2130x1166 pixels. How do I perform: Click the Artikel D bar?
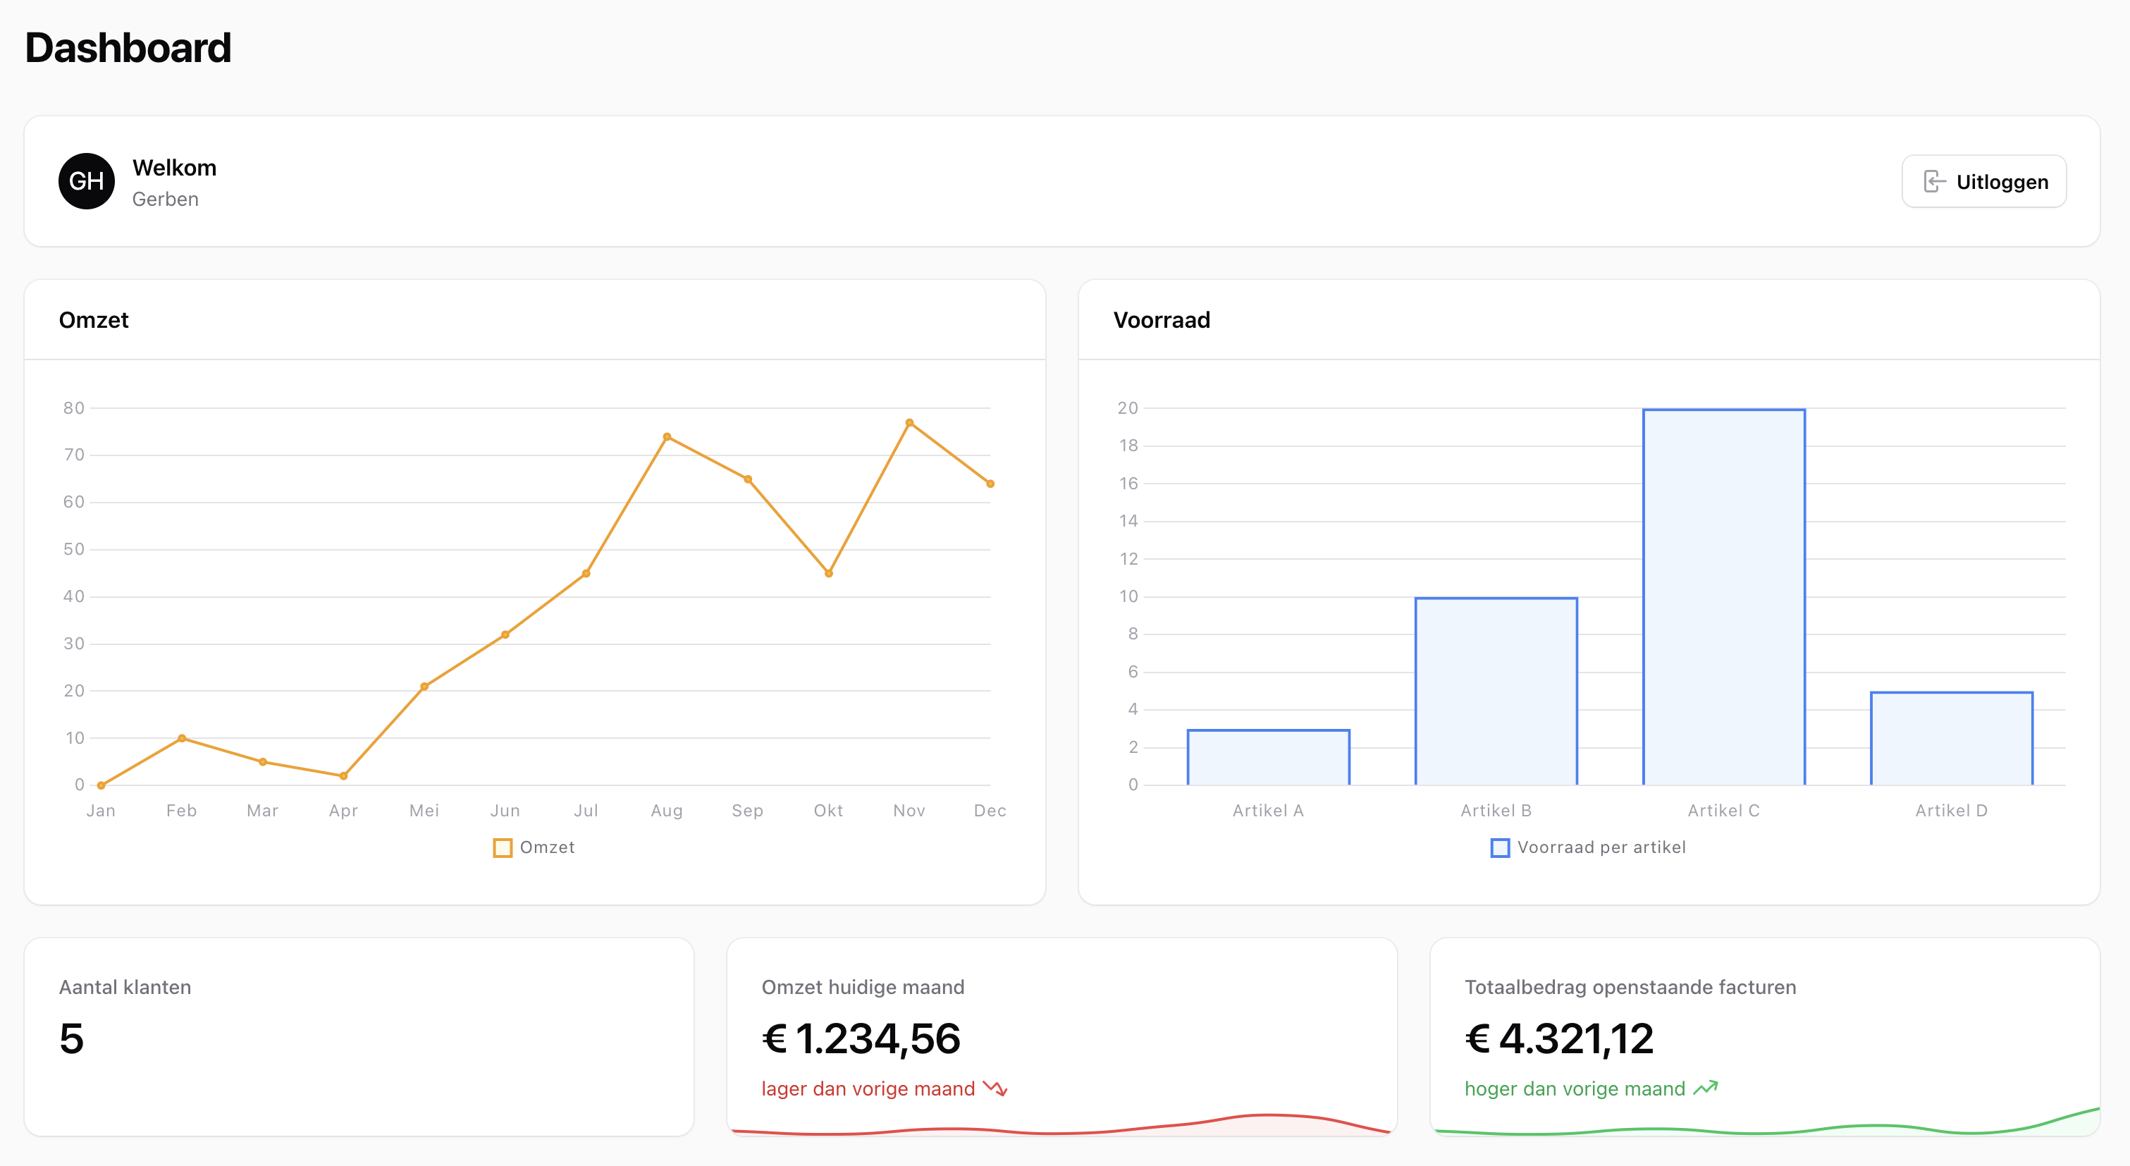pyautogui.click(x=1950, y=737)
